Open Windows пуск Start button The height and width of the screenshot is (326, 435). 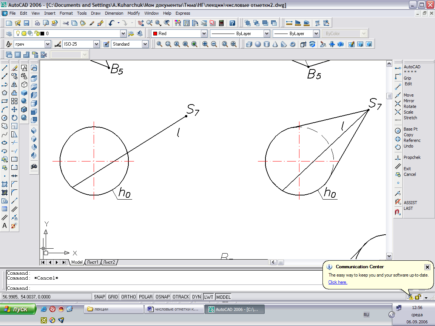pos(18,309)
